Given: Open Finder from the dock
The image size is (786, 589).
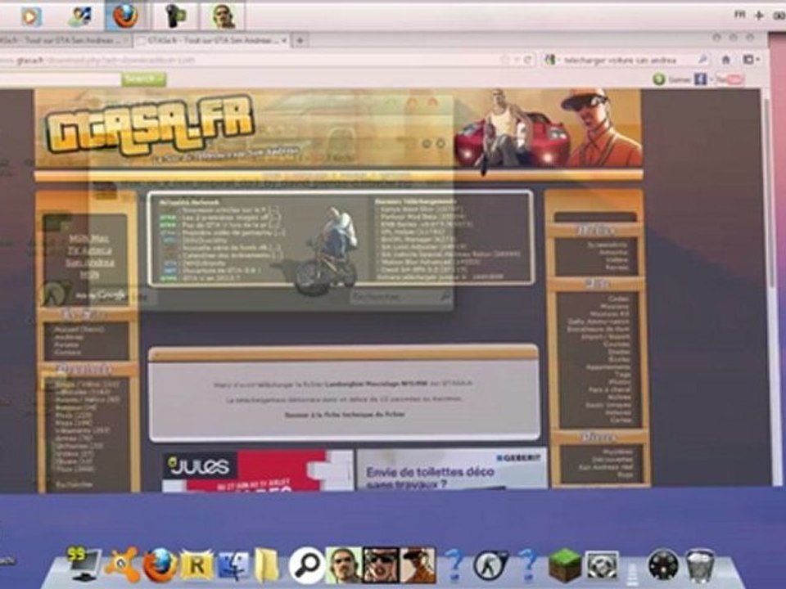Looking at the screenshot, I should click(x=233, y=566).
